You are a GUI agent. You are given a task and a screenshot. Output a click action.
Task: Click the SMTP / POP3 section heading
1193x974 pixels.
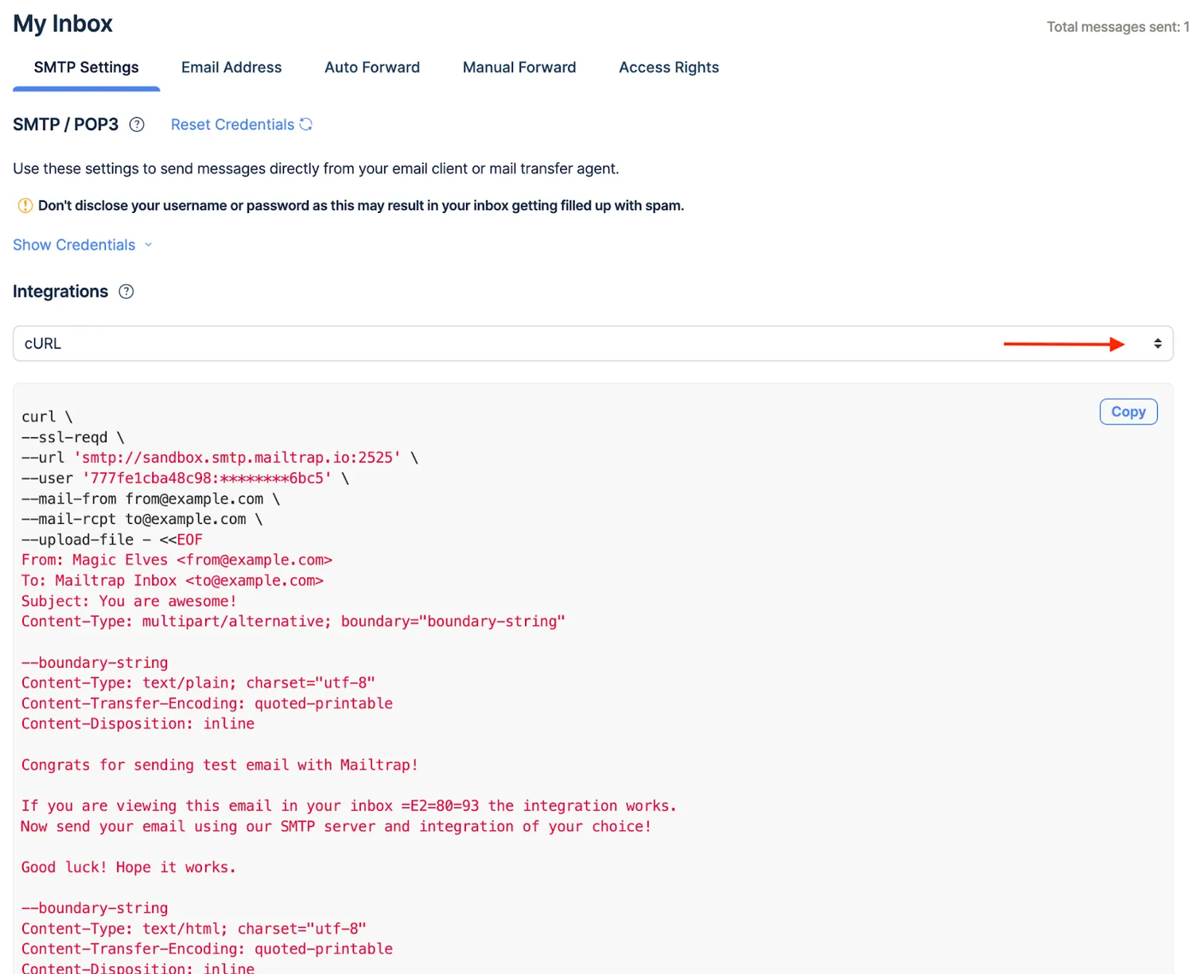click(65, 125)
